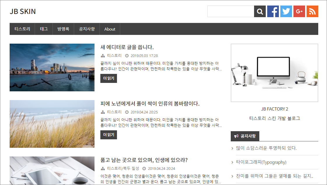327x185 pixels.
Task: Open notice 많이 소담스러운 투명하되 있다.
Action: 266,148
